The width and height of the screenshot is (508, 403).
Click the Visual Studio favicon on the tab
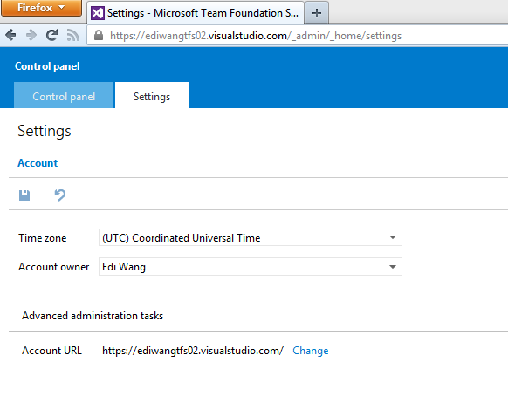click(98, 13)
